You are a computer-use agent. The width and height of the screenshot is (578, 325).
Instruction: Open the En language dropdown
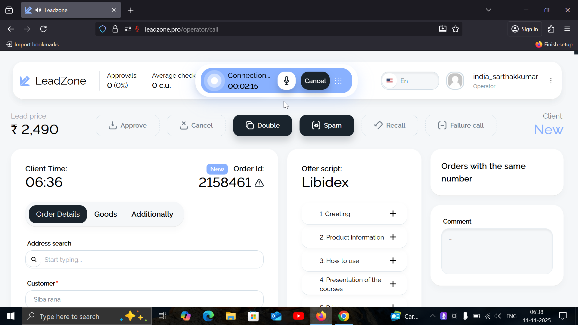tap(410, 81)
